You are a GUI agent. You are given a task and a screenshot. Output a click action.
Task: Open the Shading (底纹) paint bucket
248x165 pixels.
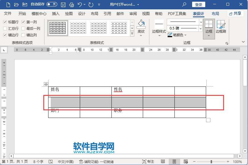point(141,25)
